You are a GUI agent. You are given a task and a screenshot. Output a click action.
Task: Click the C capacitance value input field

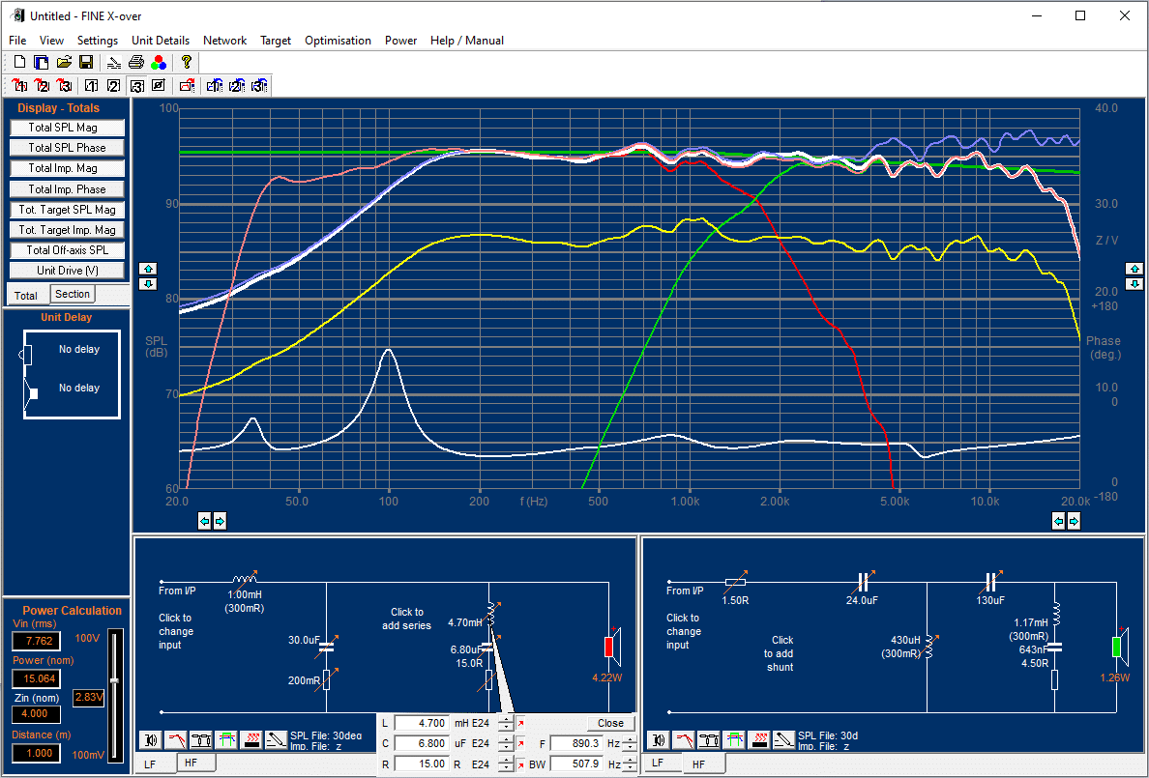point(421,744)
